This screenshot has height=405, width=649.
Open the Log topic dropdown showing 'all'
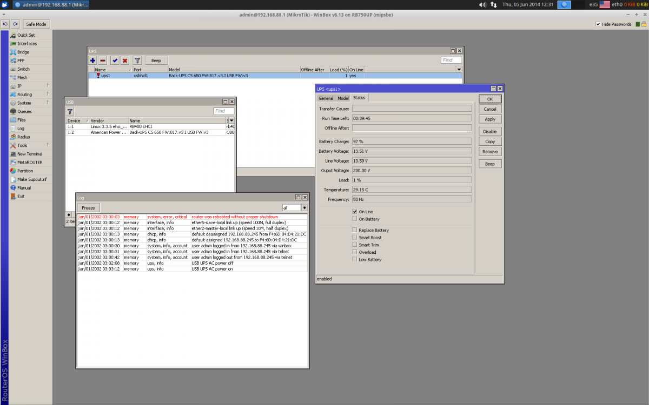pyautogui.click(x=304, y=207)
